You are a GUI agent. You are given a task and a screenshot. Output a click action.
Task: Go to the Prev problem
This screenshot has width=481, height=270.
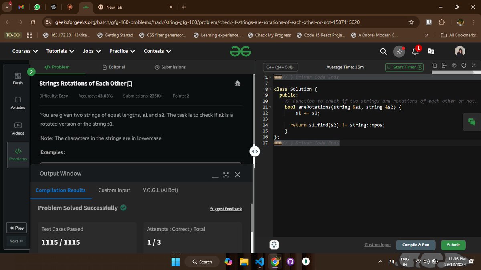[16, 228]
